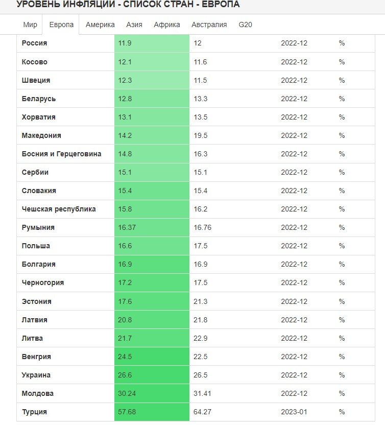The height and width of the screenshot is (425, 385).
Task: Select the Европа tab
Action: click(61, 25)
